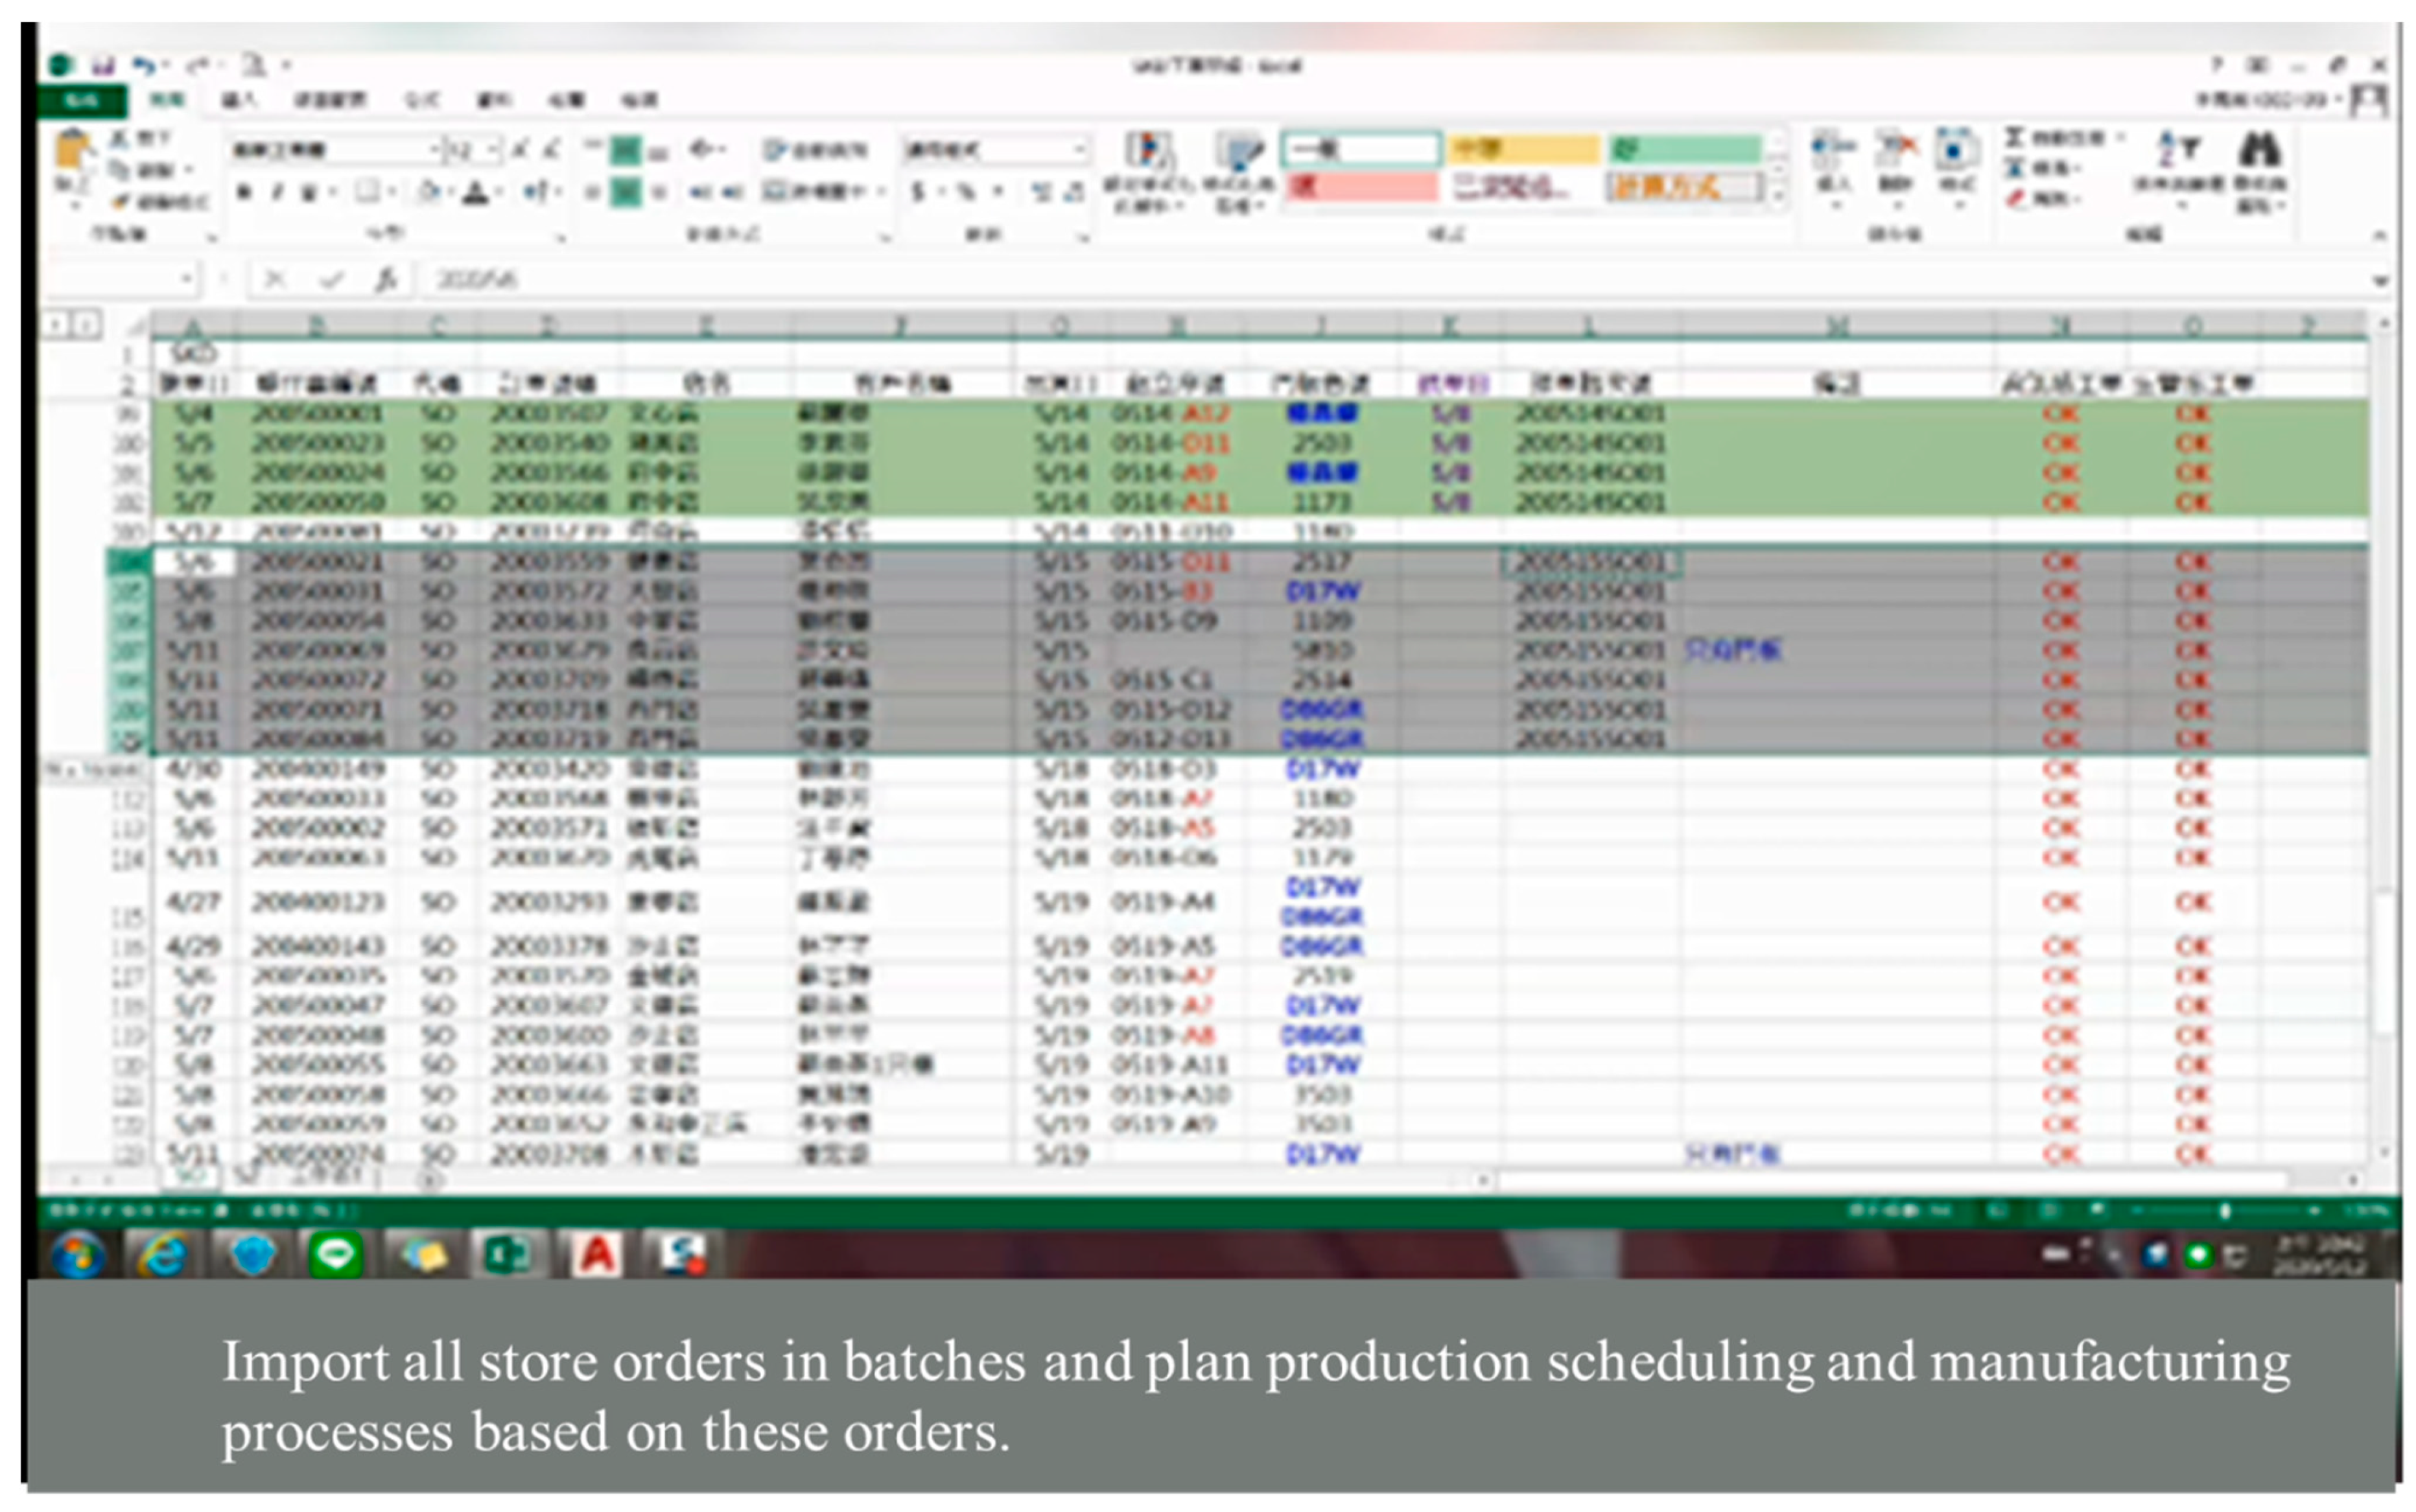Toggle Bold formatting button
Screen dimensions: 2416x1512
coord(243,192)
